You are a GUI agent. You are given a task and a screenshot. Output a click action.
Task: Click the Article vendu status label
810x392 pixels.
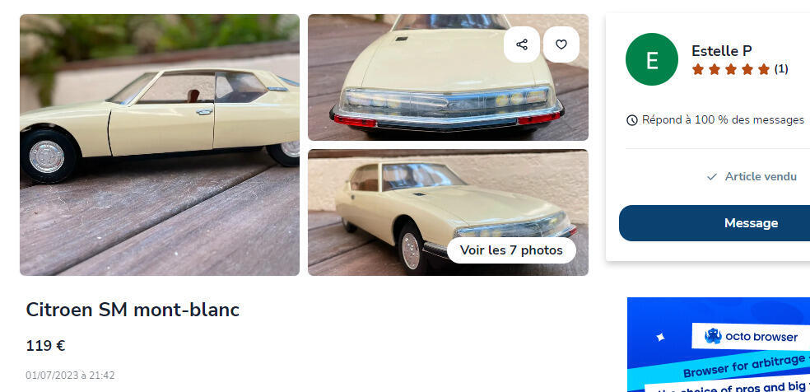click(761, 176)
